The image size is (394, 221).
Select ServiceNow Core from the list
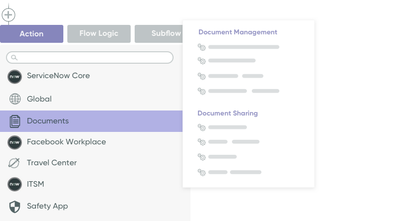(x=58, y=76)
